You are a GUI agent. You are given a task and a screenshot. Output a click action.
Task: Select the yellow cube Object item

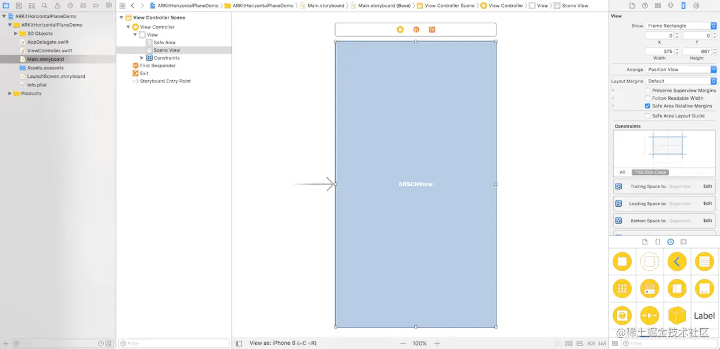(677, 316)
